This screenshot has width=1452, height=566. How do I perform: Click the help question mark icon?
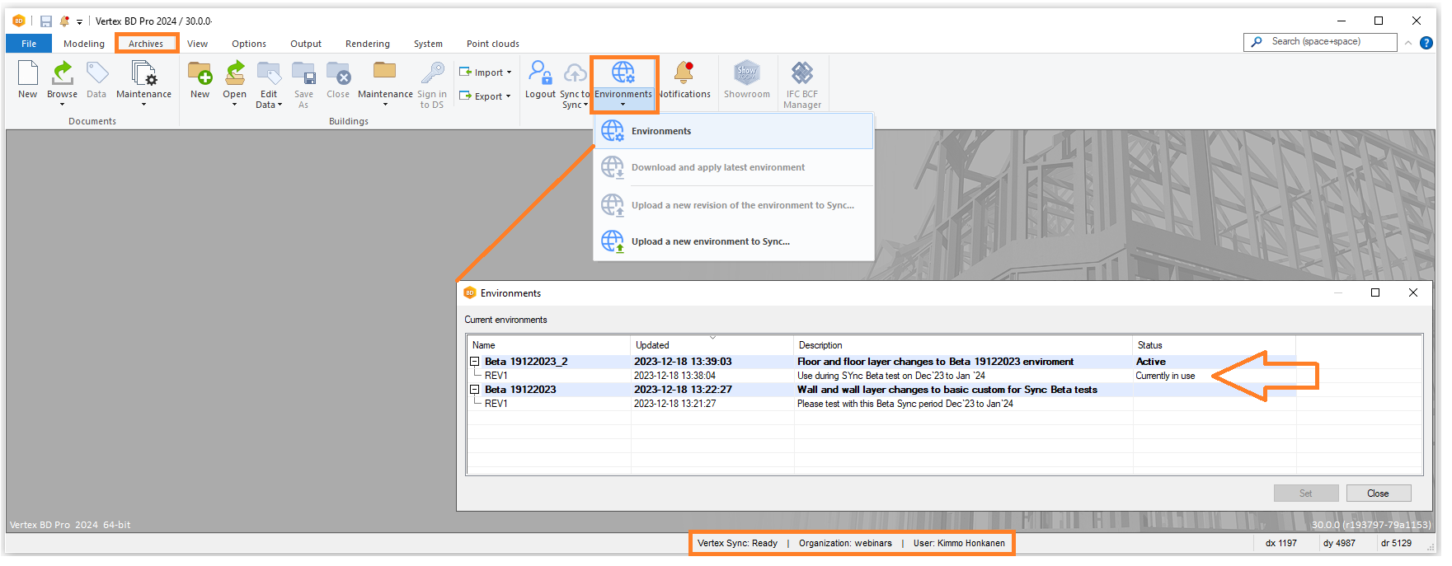point(1426,43)
